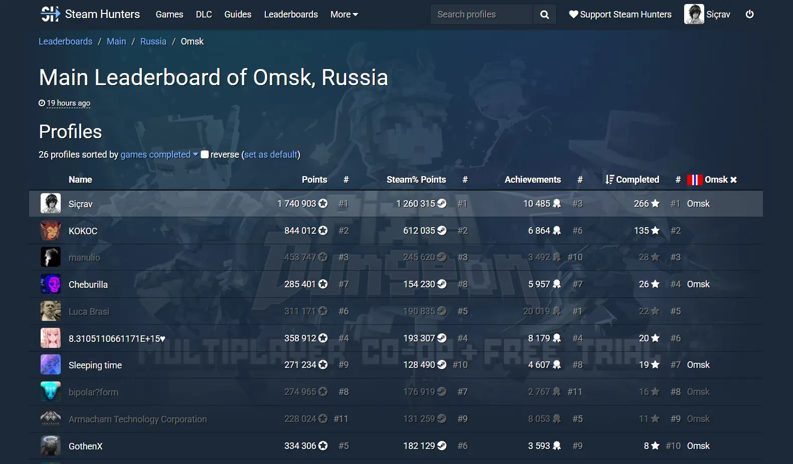This screenshot has height=464, width=793.
Task: Click the power logout icon
Action: click(x=749, y=15)
